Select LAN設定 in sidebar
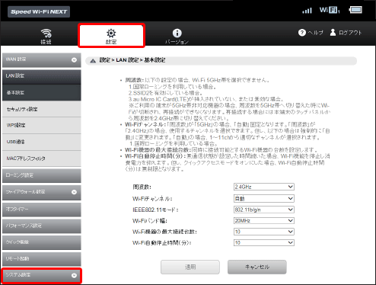This screenshot has height=285, width=376. (42, 76)
